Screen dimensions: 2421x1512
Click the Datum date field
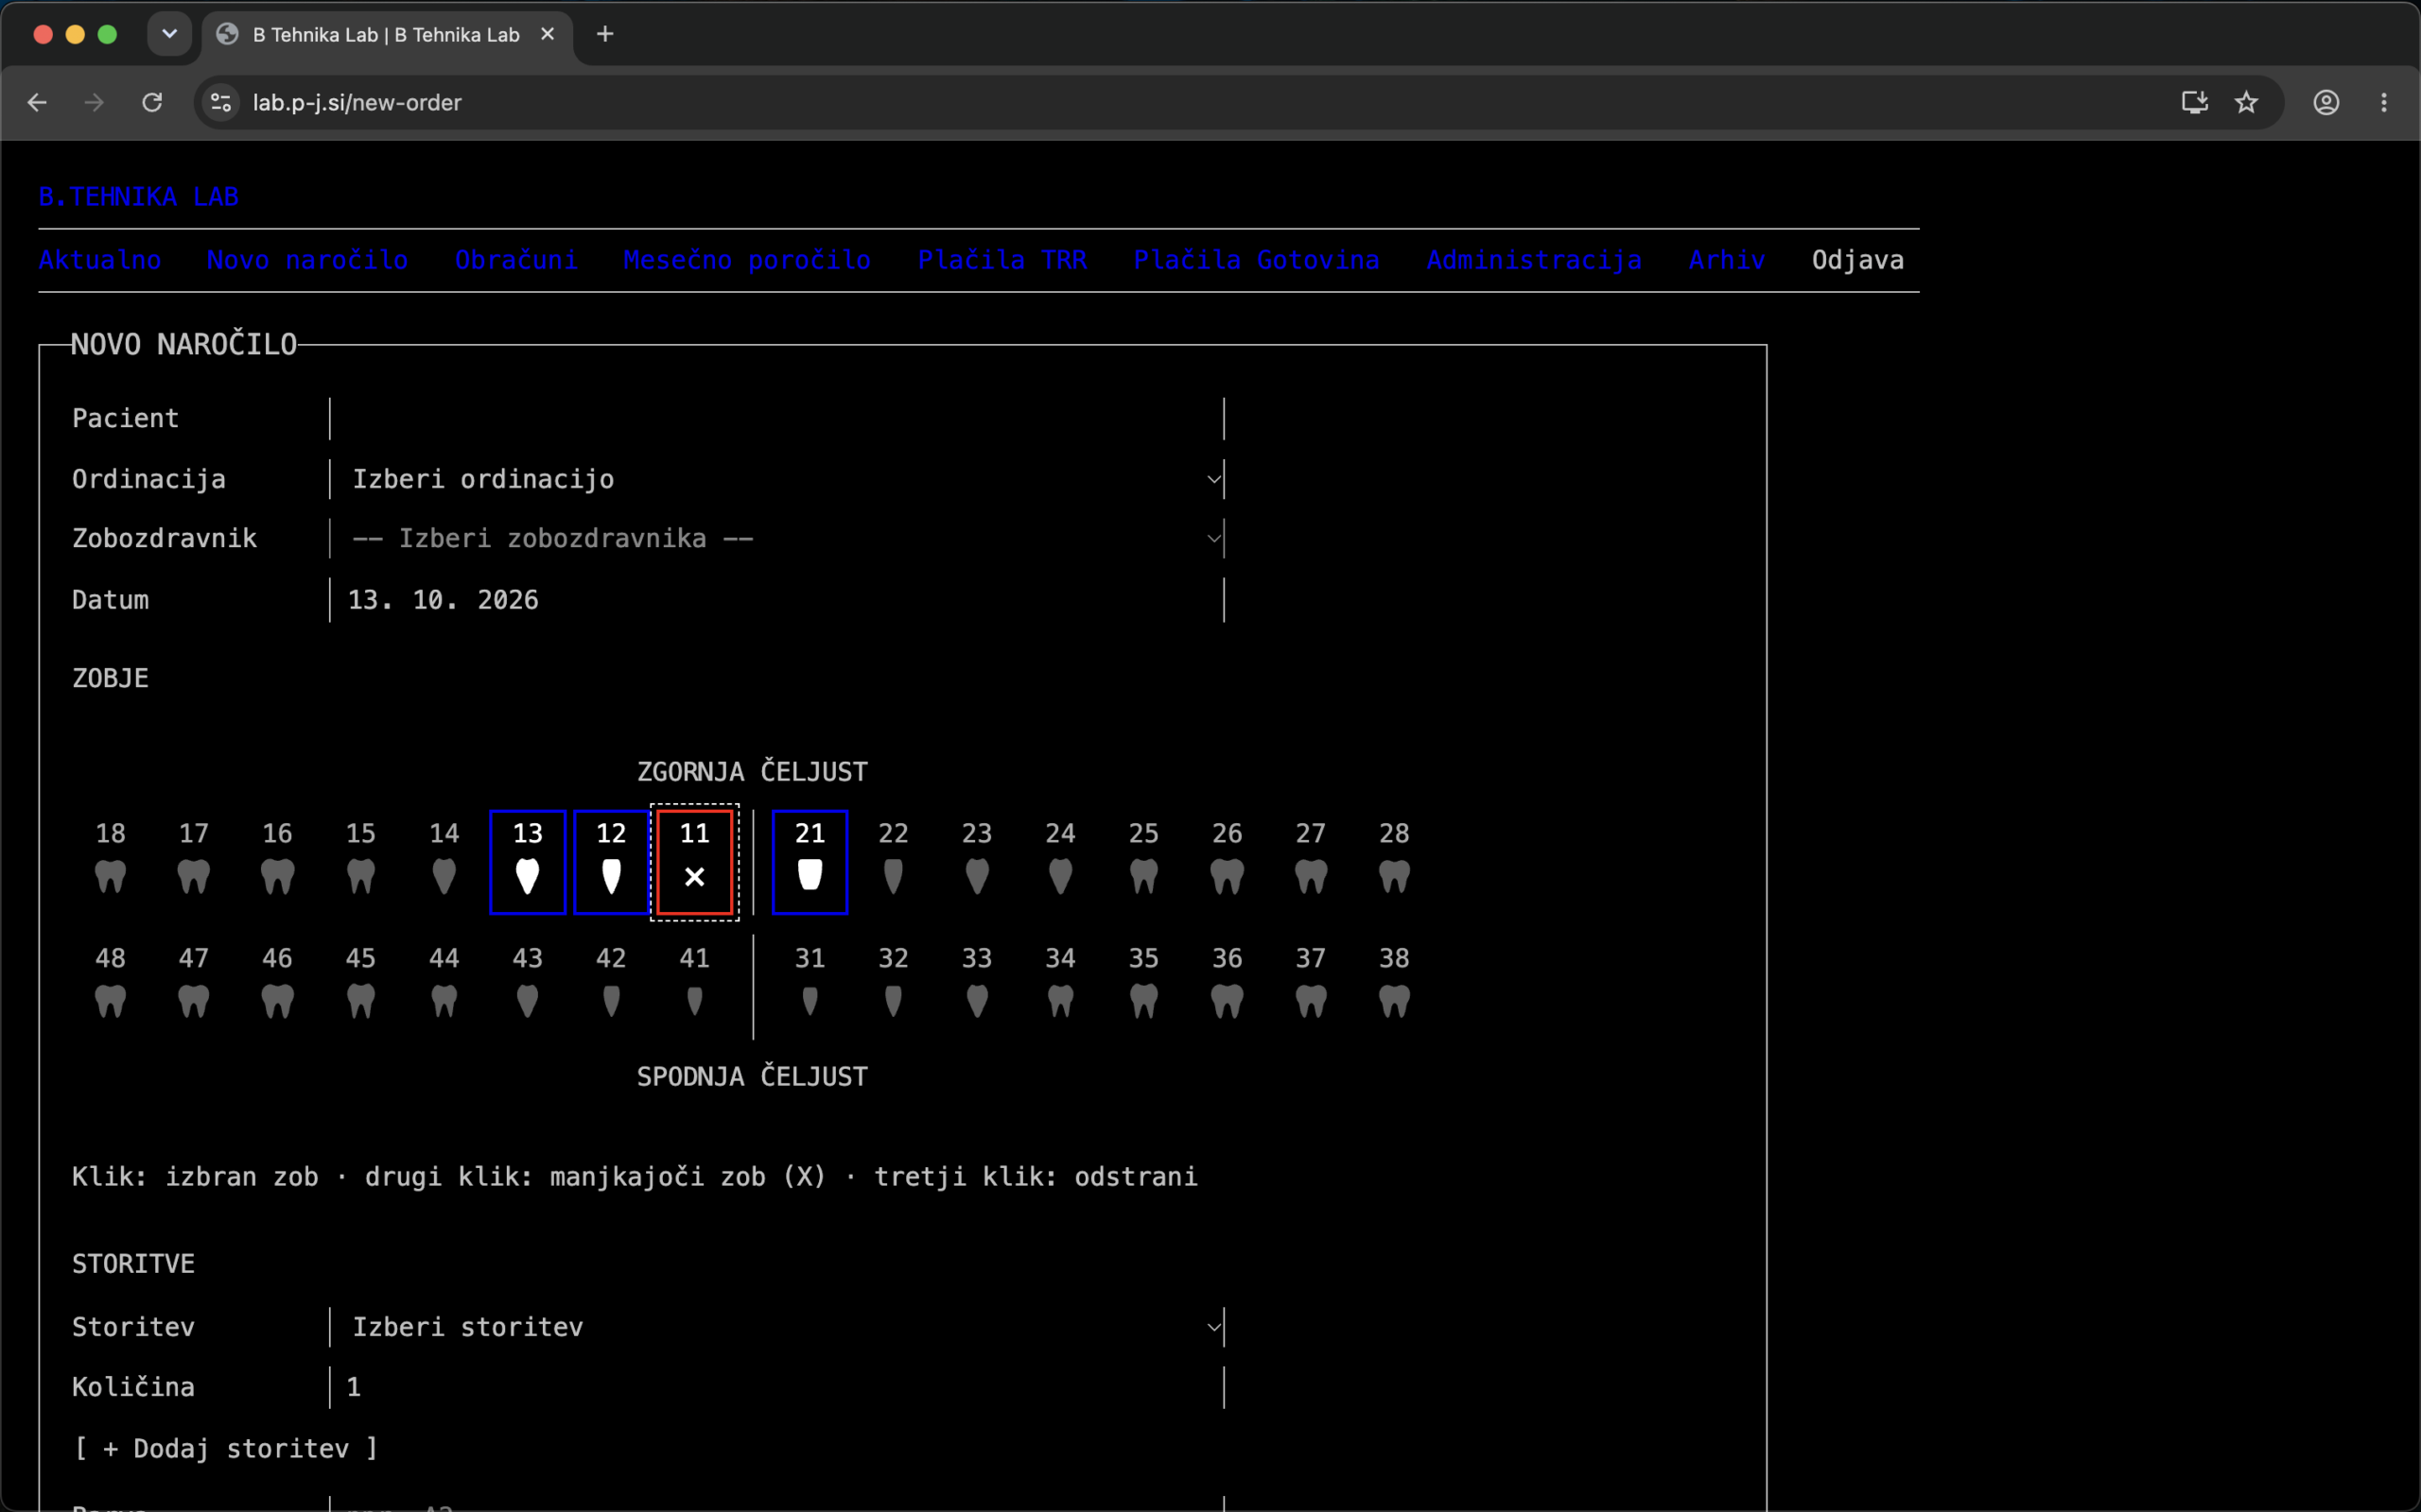tap(777, 600)
